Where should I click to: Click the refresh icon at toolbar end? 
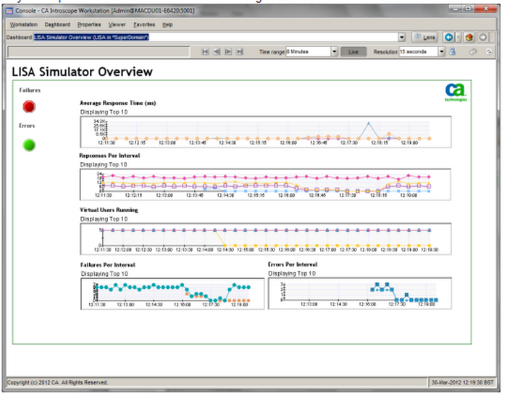[489, 51]
